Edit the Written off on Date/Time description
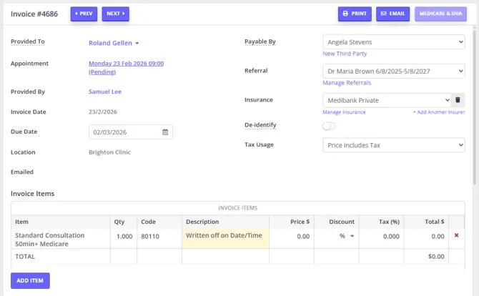479x296 pixels. [225, 239]
